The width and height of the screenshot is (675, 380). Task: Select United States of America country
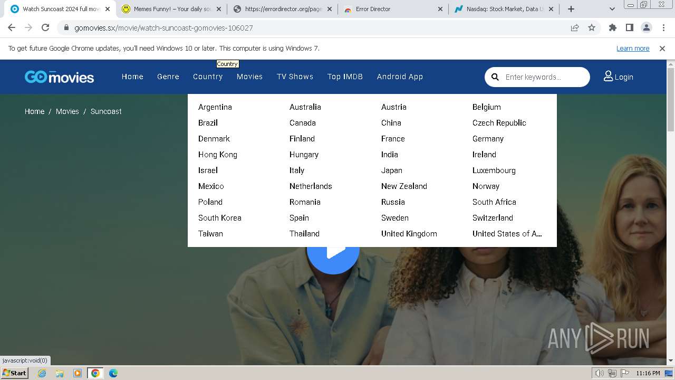tap(507, 234)
